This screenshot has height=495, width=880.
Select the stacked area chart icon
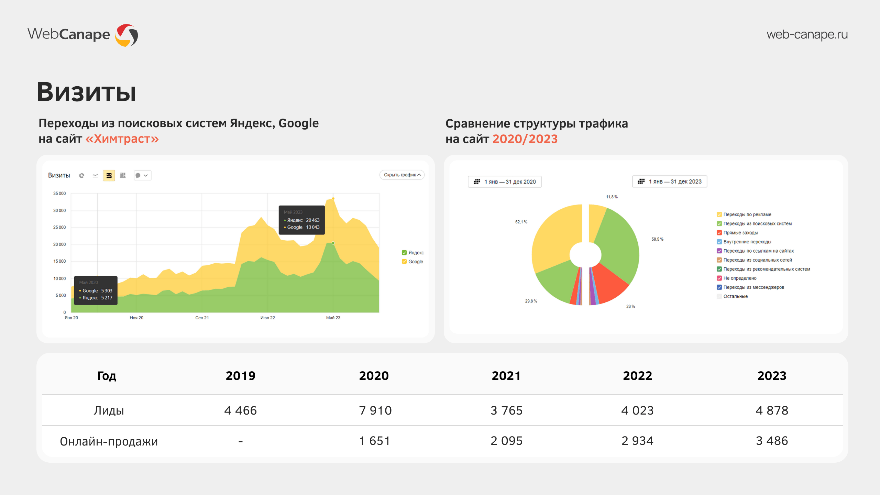(109, 175)
